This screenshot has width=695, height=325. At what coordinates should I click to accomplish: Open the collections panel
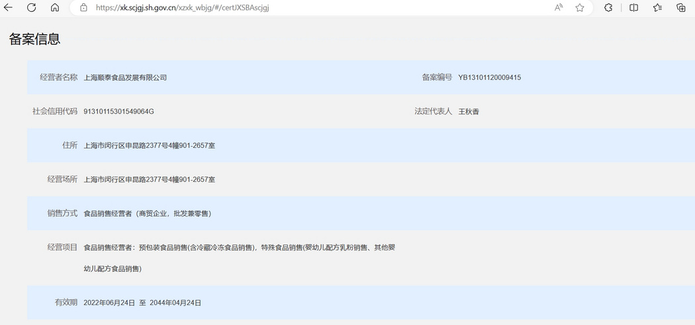(x=681, y=7)
